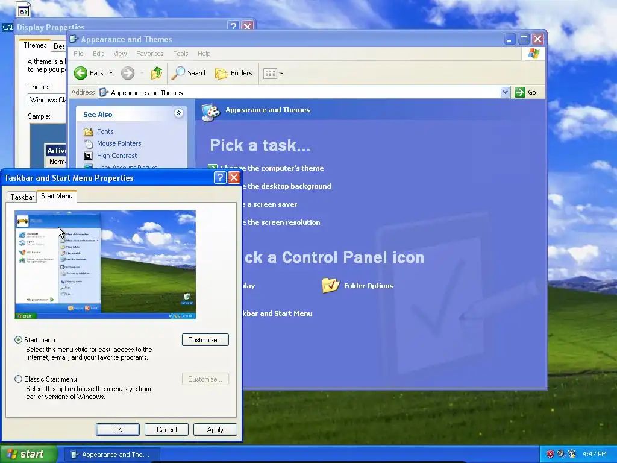Screen dimensions: 617x463
Task: Click the Appearance and Themes palette icon
Action: click(210, 112)
